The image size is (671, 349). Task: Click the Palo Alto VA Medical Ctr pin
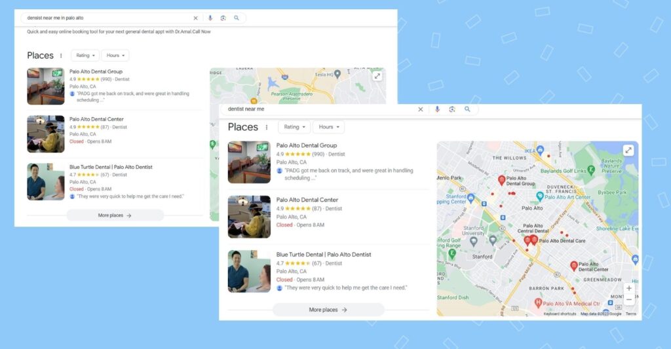tap(539, 303)
